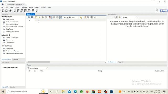168x94 pixels.
Task: Create a new SQL tab from main toolbar
Action: coord(3,10)
